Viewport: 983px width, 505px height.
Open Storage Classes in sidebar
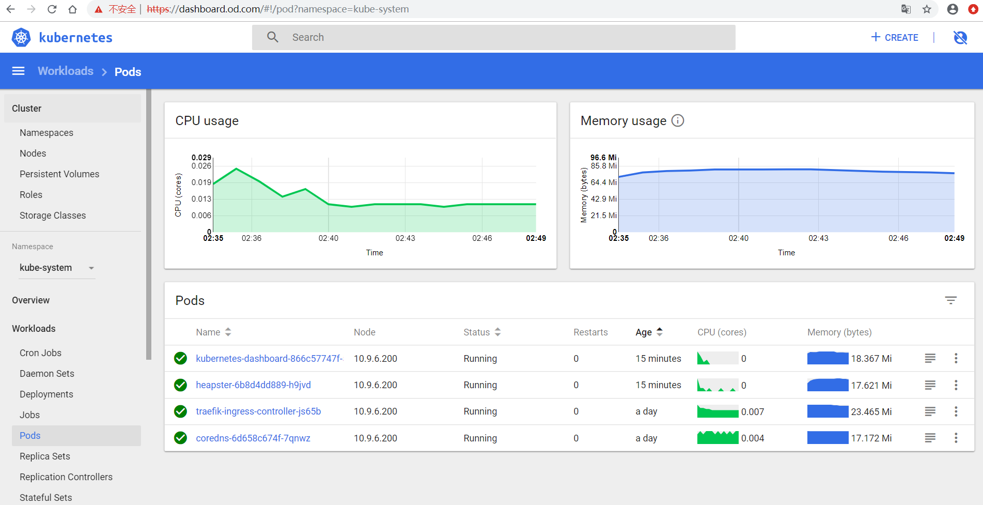53,216
